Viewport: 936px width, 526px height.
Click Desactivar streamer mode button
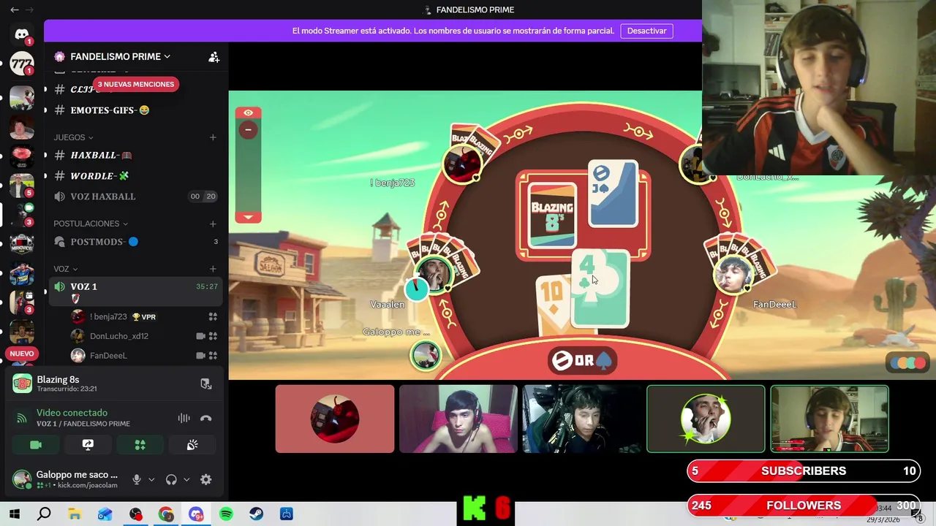tap(646, 31)
